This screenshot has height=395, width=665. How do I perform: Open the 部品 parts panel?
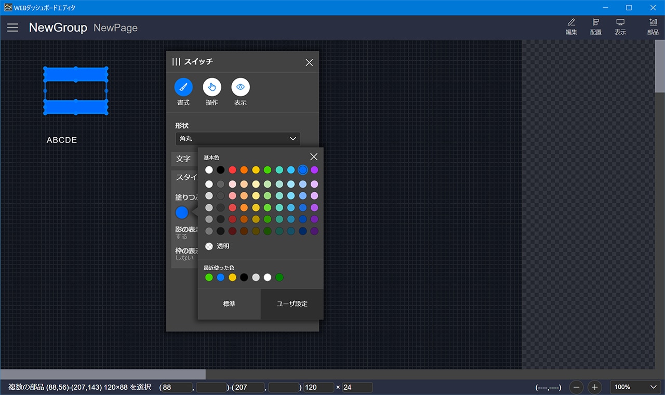(x=653, y=27)
